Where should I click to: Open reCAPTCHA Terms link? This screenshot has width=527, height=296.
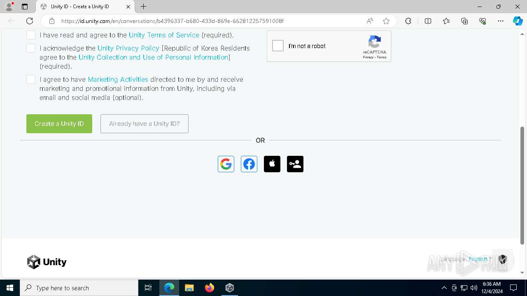[382, 57]
